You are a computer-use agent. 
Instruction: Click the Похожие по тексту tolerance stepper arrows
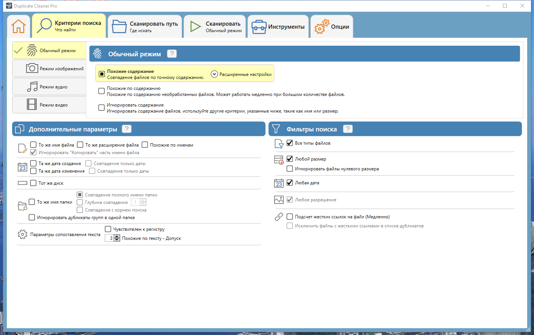[x=117, y=238]
